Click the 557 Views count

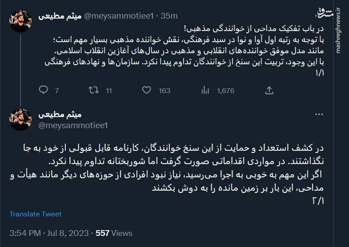114,233
